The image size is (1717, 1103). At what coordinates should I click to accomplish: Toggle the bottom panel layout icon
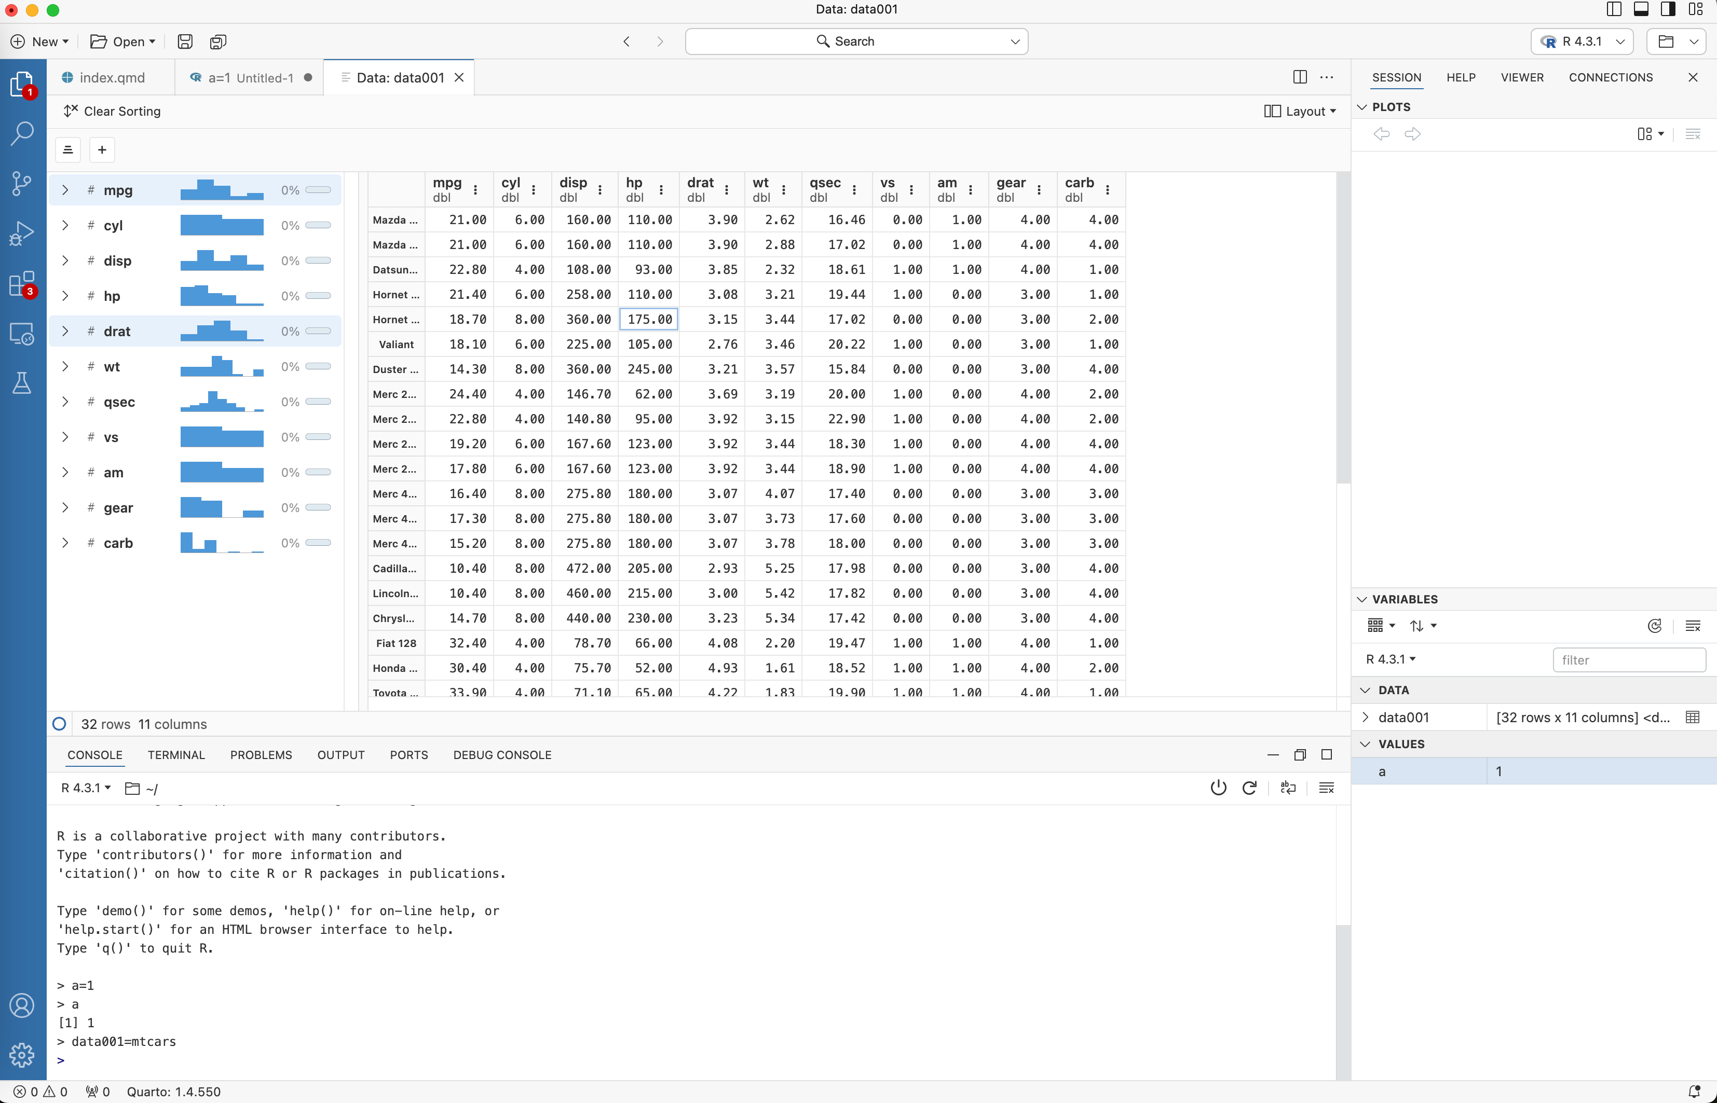1641,9
